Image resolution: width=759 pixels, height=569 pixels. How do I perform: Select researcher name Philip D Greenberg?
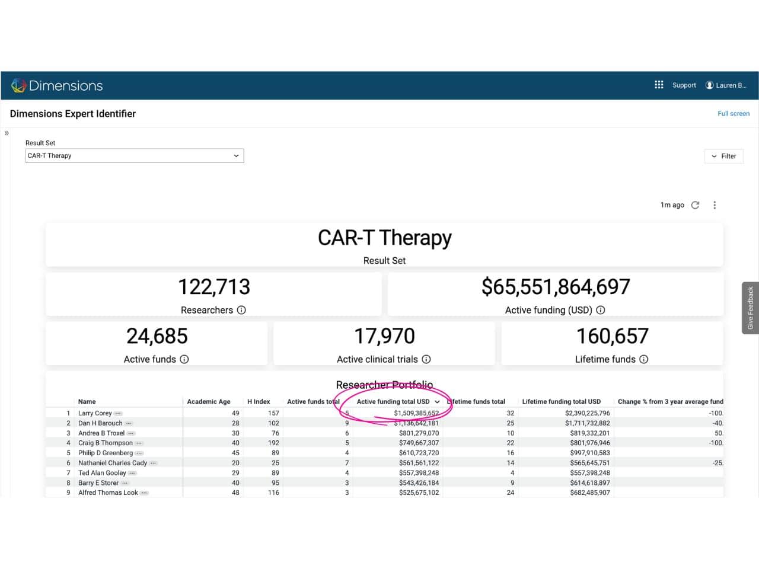(x=106, y=453)
